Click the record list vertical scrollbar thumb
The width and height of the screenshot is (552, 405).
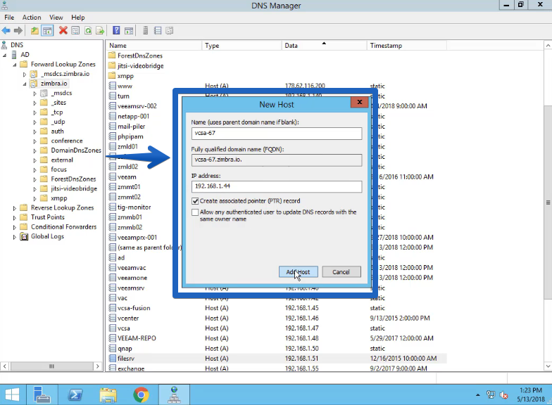coord(548,202)
